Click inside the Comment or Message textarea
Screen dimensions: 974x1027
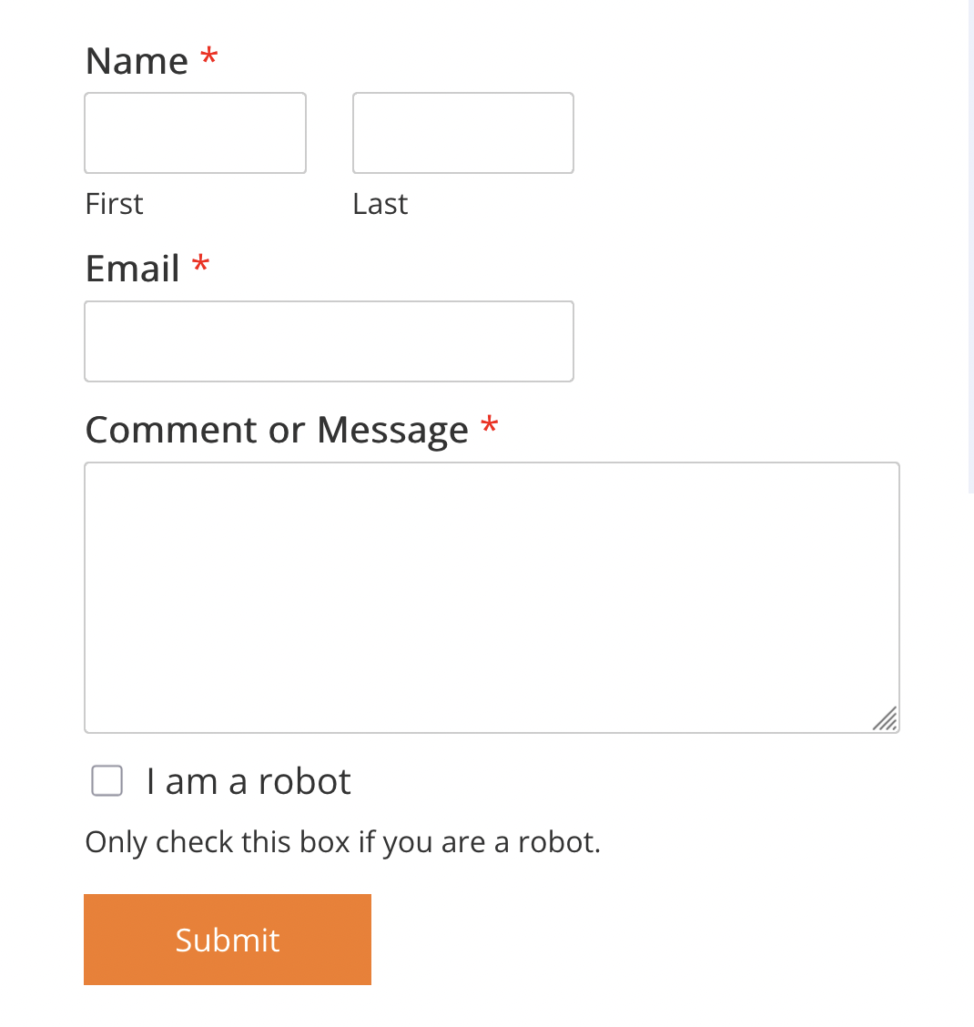(492, 597)
